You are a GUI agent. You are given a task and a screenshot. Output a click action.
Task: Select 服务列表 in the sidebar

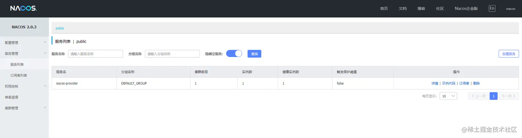pos(24,64)
